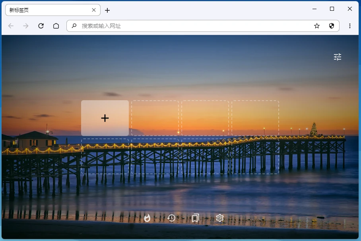Screen dimensions: 361x241
Task: Open settings with the gear icon
Action: click(220, 218)
